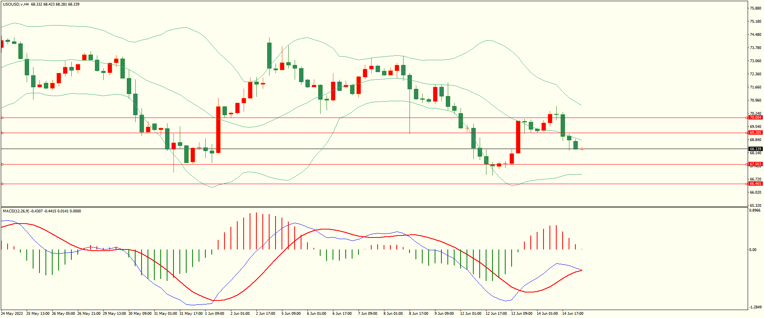Click the 14 Jun 17:00 time label
This screenshot has width=764, height=318.
click(x=573, y=314)
